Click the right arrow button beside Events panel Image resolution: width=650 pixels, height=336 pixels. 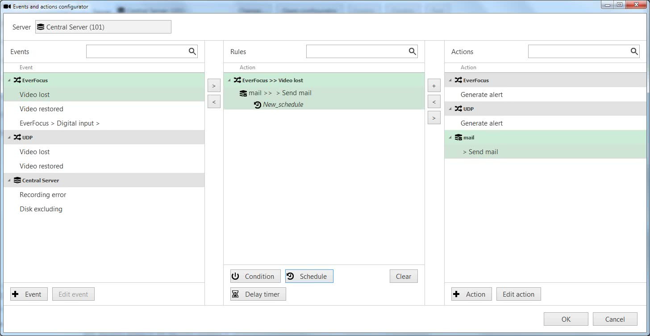214,85
